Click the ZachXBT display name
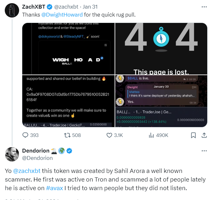 pyautogui.click(x=34, y=7)
